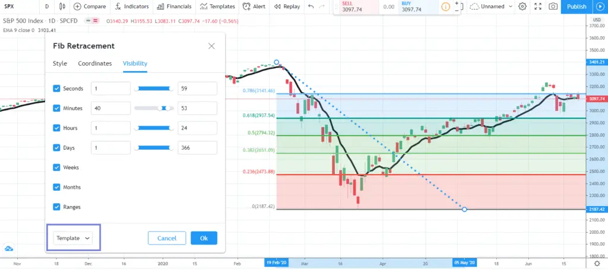Cancel the Fib Retracement dialog
Viewport: 608px width, 270px height.
(x=167, y=238)
